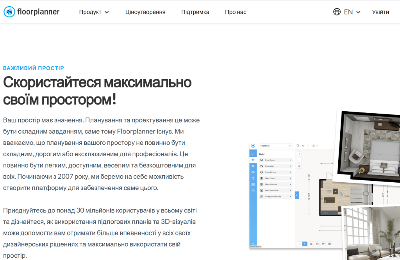Image resolution: width=400 pixels, height=260 pixels.
Task: Select the paint roller sidebar icon in preview
Action: [253, 178]
